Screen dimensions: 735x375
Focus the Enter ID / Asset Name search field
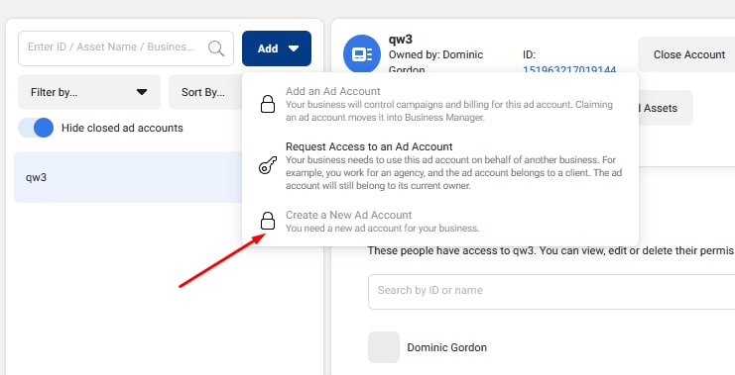point(126,48)
